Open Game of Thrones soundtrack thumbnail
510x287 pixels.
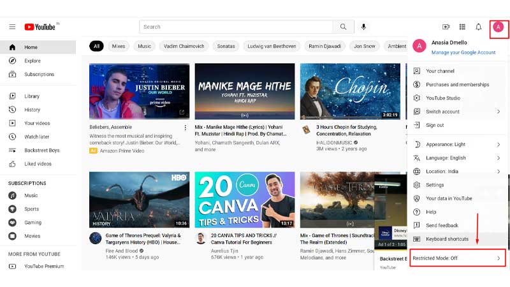(337, 200)
